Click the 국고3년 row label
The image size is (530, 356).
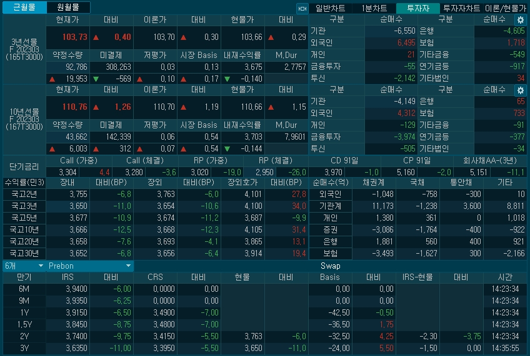[24, 206]
